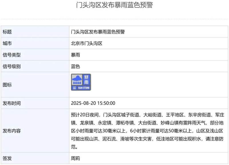Click the cloud graphic inside the warning icon
The height and width of the screenshot is (165, 229).
click(77, 79)
